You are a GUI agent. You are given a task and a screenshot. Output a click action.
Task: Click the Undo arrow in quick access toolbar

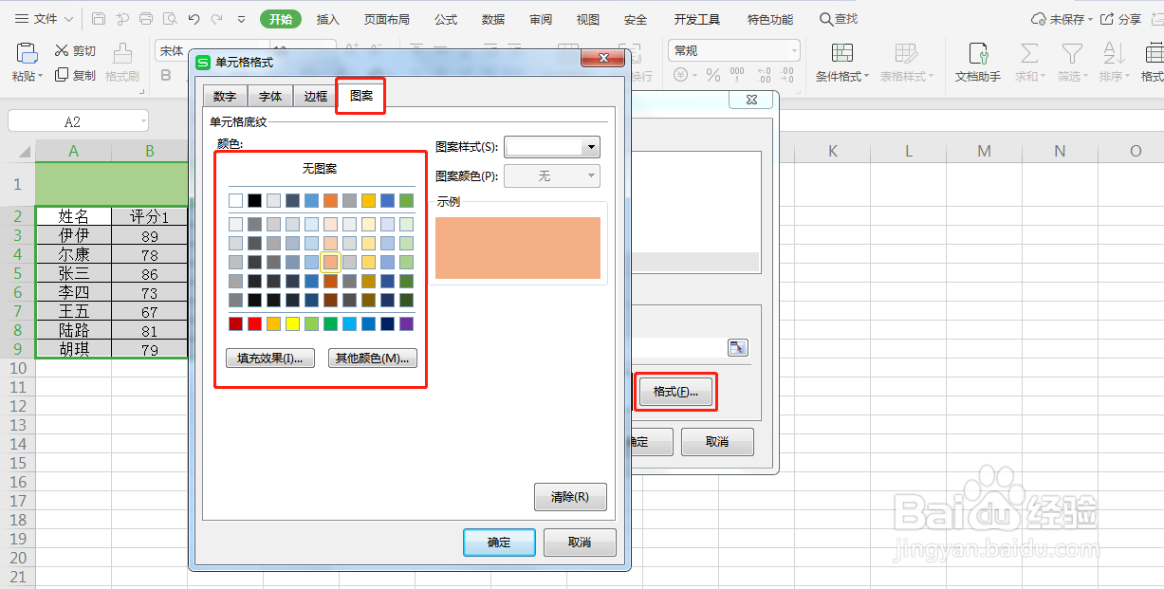coord(194,17)
